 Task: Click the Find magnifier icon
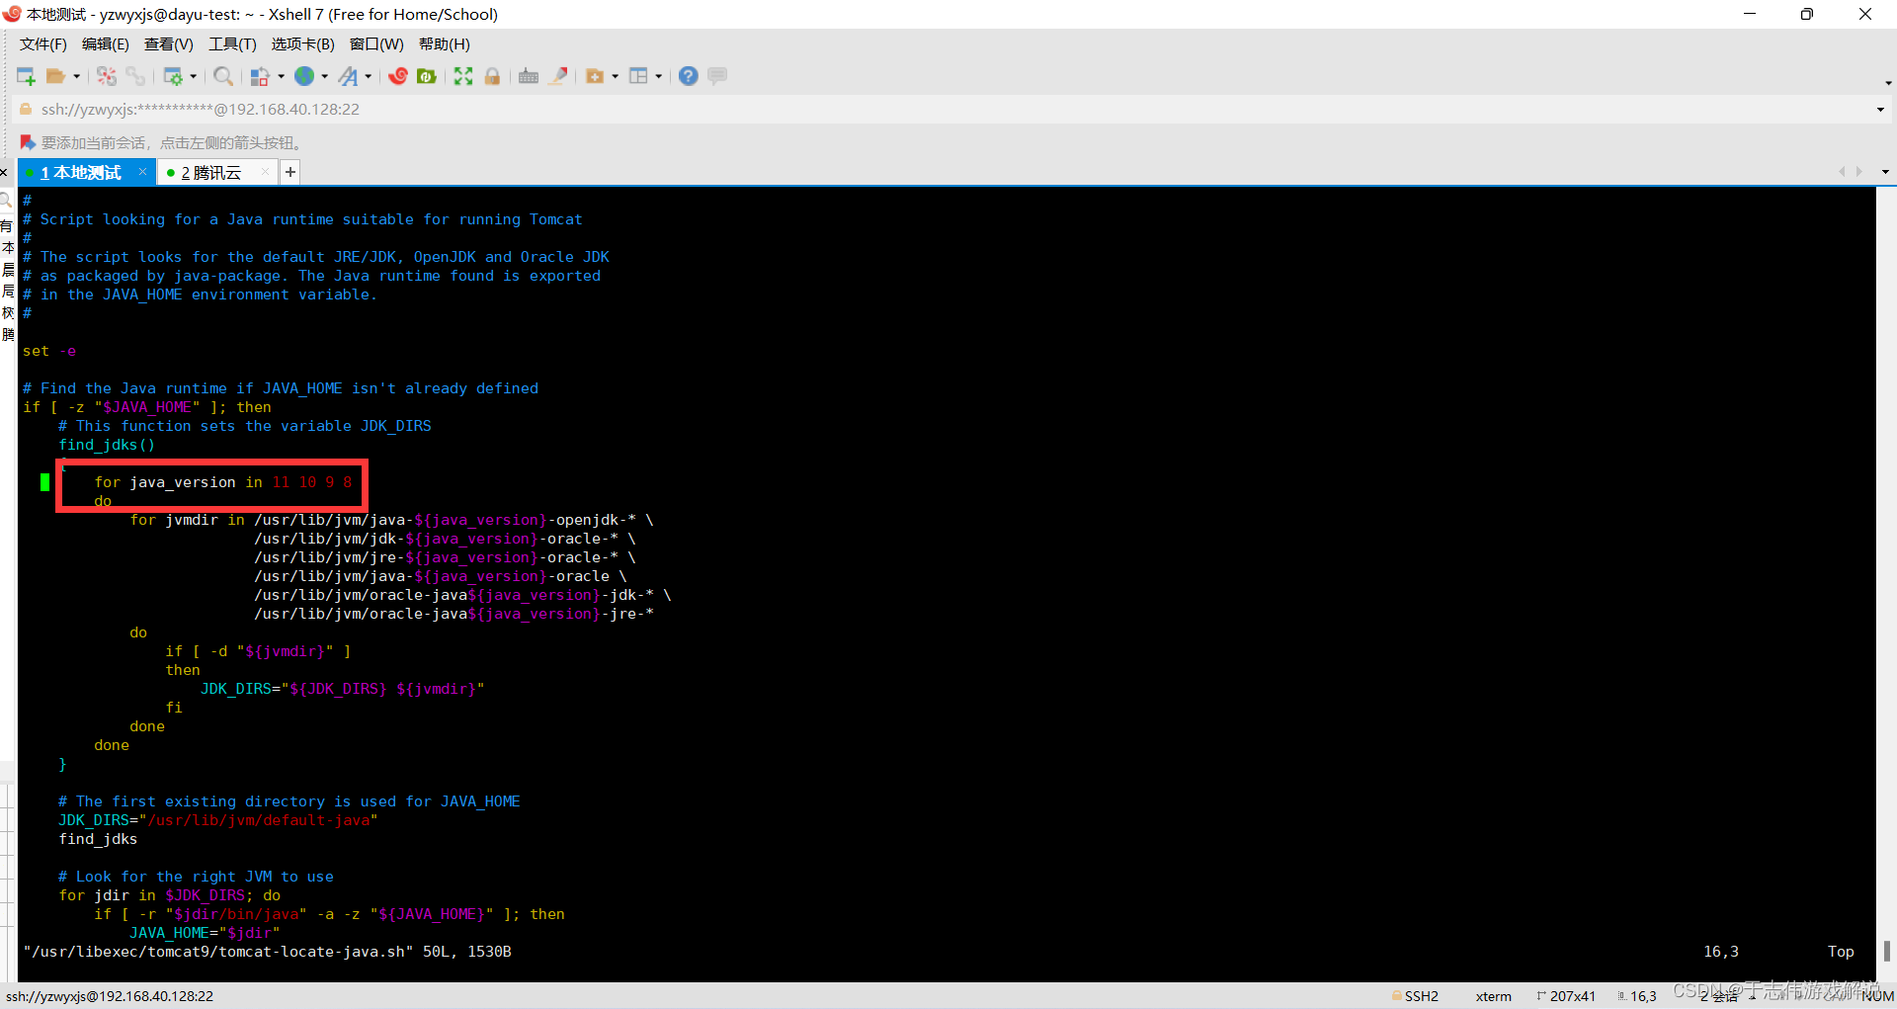pyautogui.click(x=223, y=76)
